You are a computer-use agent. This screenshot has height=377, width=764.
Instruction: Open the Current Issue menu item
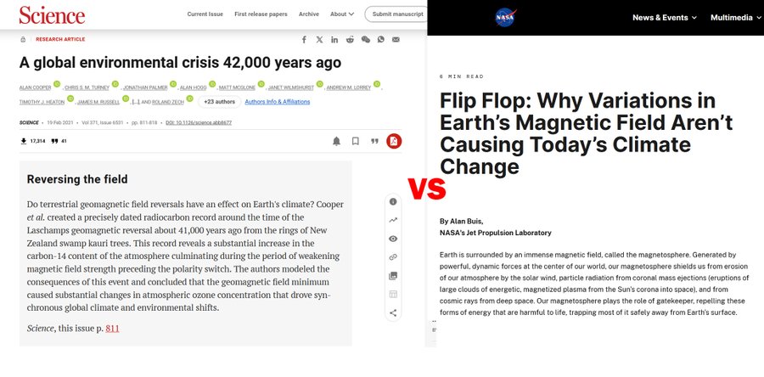(205, 14)
